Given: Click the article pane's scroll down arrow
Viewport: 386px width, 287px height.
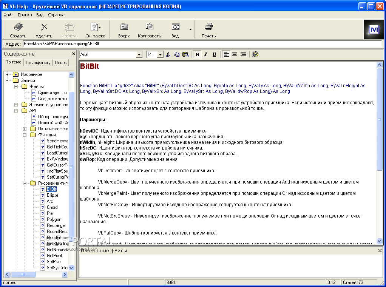Looking at the screenshot, I should pos(379,241).
